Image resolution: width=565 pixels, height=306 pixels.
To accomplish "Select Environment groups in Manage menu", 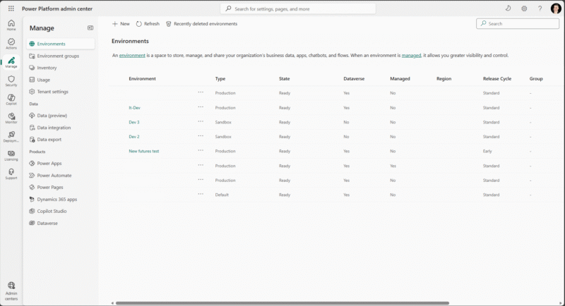I will click(x=58, y=56).
